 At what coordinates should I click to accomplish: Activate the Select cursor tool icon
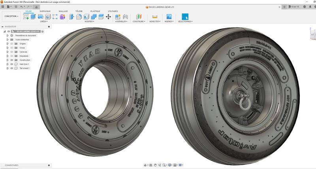pos(185,17)
